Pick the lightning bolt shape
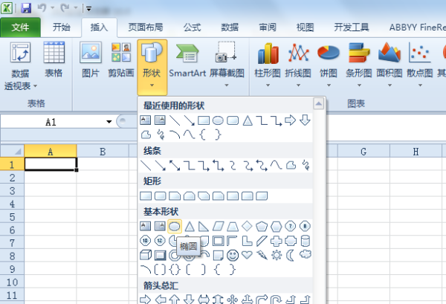 point(261,255)
